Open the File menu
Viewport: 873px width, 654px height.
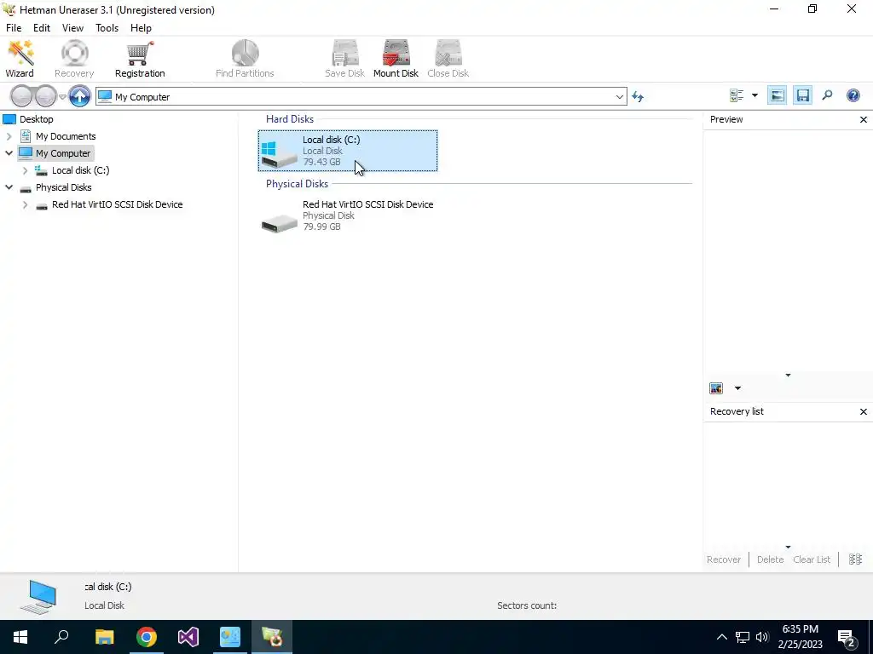(14, 28)
